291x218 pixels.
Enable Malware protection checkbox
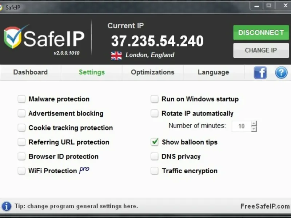click(x=22, y=99)
